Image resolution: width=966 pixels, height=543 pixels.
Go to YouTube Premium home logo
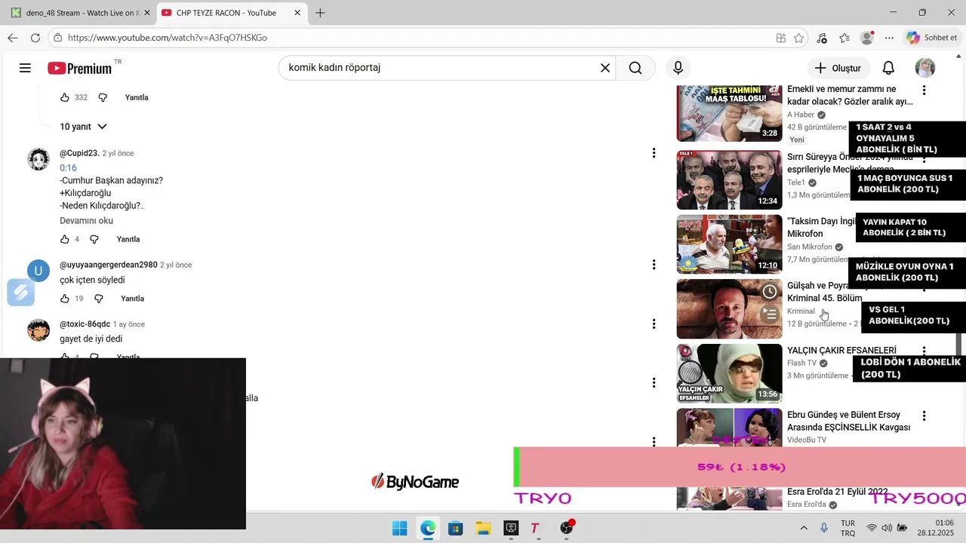click(x=80, y=68)
